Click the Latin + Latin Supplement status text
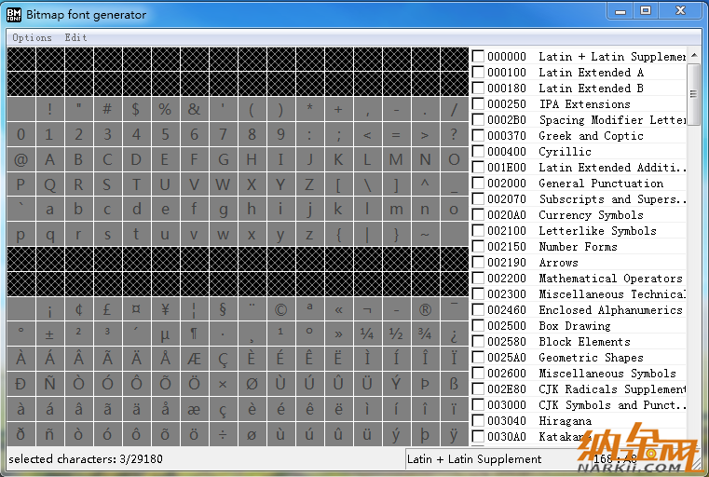This screenshot has width=709, height=477. pos(474,459)
